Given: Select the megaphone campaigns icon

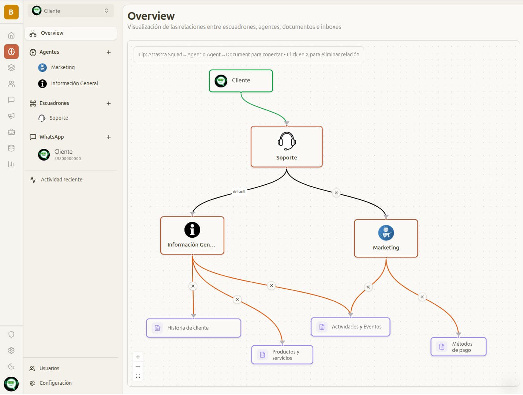Looking at the screenshot, I should click(x=11, y=116).
